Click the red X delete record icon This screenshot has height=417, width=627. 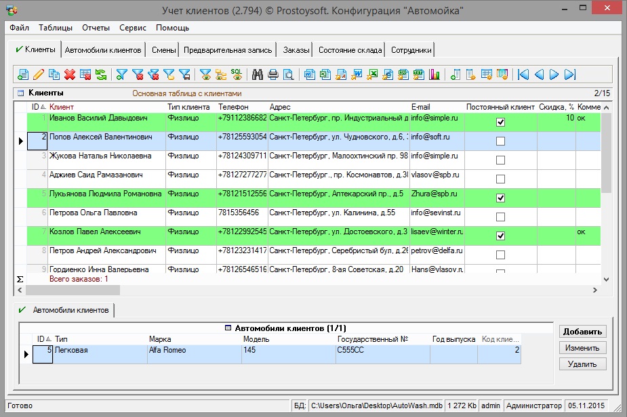point(69,74)
